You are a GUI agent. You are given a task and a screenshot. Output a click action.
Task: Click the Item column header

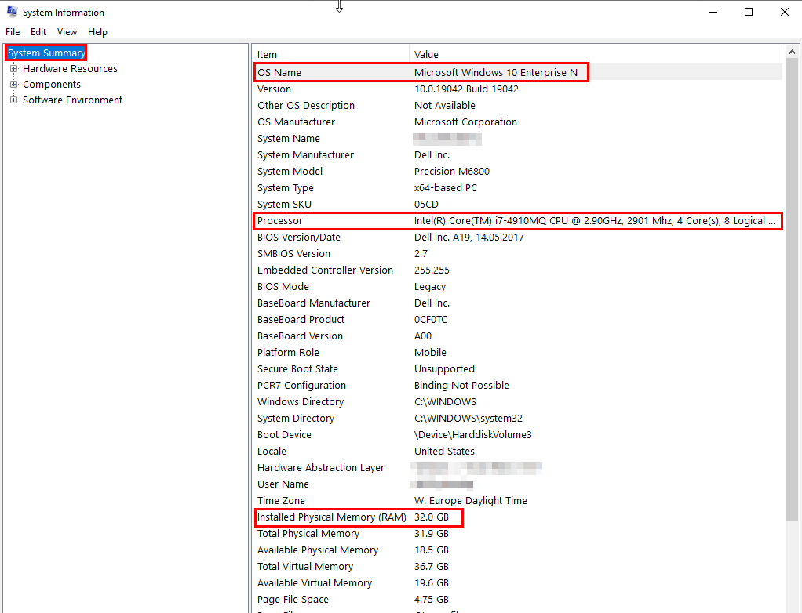(x=330, y=54)
